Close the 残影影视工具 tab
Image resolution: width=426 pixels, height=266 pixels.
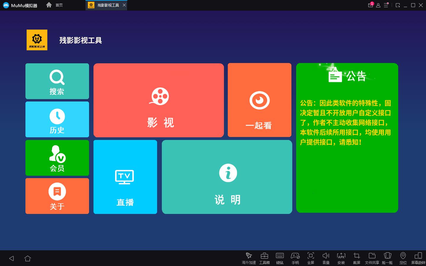pos(124,5)
